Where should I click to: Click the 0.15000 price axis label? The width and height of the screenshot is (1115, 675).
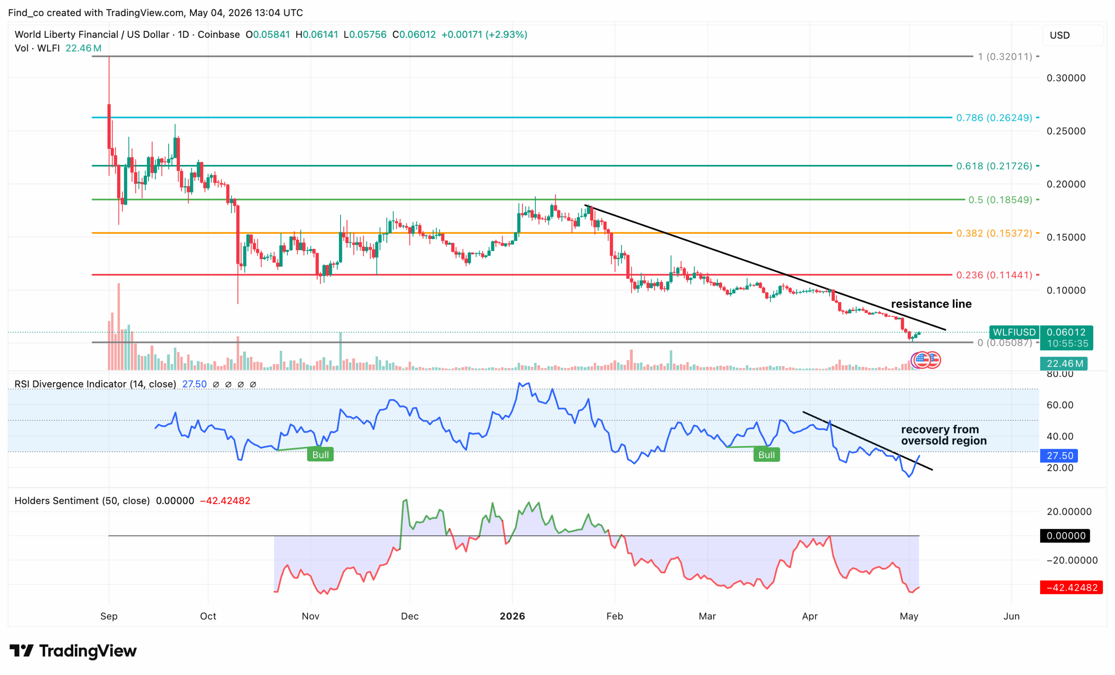coord(1066,237)
